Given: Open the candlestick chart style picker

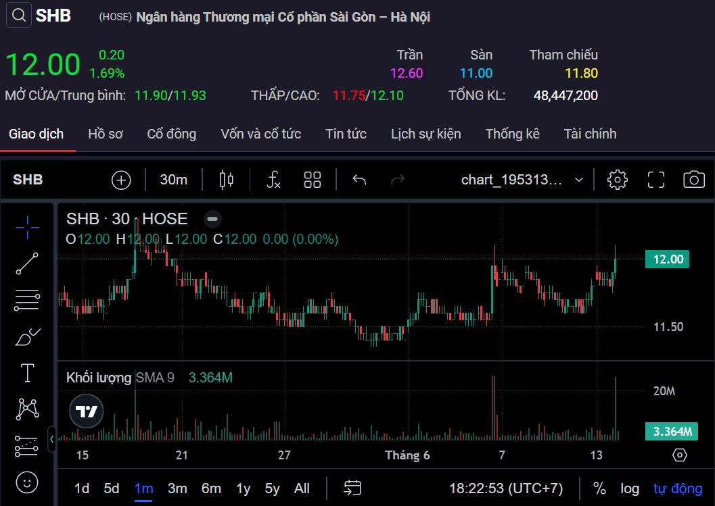Looking at the screenshot, I should 226,180.
